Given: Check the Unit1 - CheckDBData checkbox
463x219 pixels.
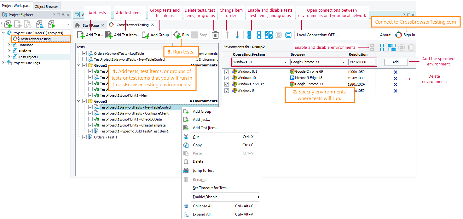Looking at the screenshot, I should [90, 119].
